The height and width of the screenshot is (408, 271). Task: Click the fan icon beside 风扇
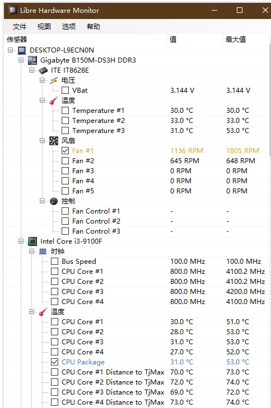pyautogui.click(x=53, y=141)
